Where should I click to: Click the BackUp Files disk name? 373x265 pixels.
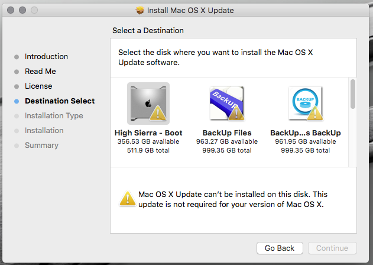[227, 132]
